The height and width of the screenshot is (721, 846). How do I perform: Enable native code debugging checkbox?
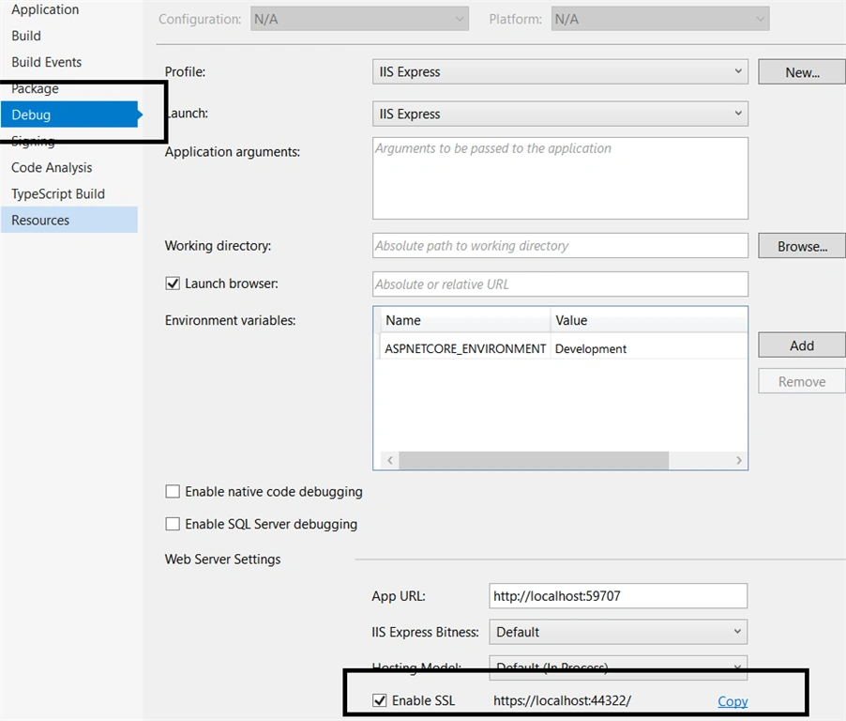[173, 492]
